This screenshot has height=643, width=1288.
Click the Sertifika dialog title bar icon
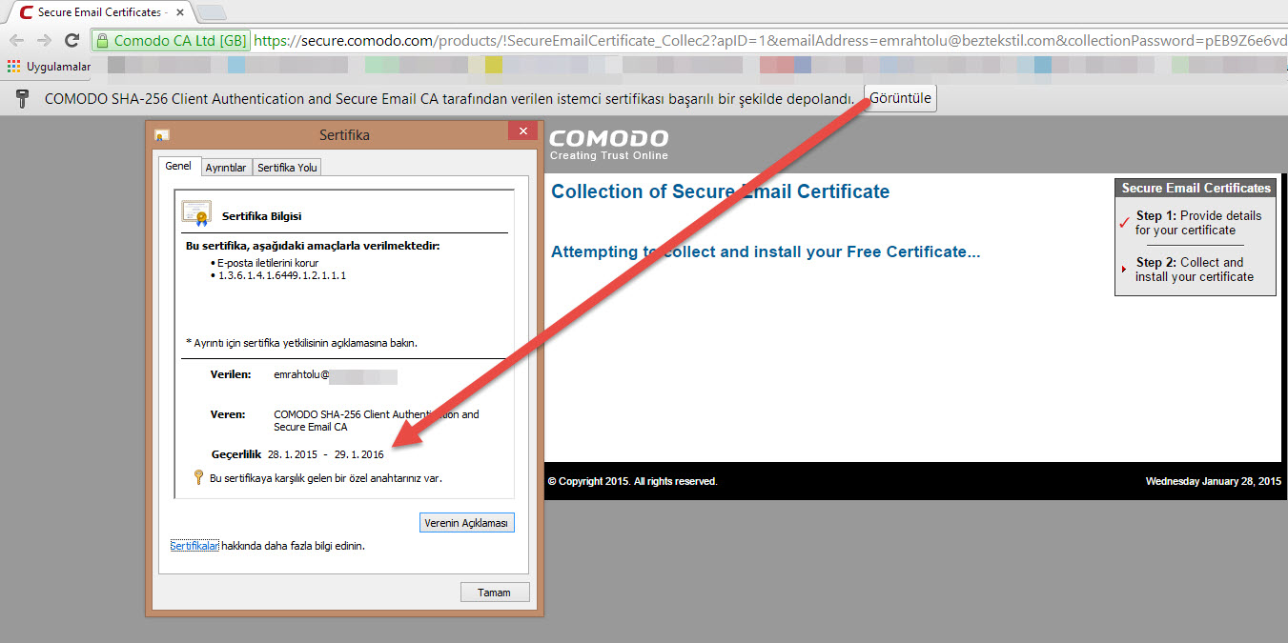point(162,135)
